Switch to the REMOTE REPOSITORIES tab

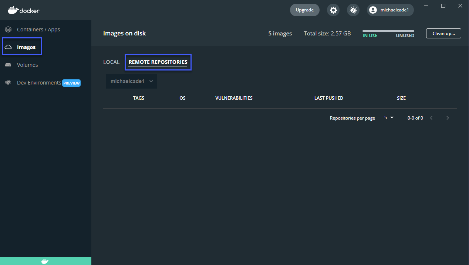pos(158,62)
